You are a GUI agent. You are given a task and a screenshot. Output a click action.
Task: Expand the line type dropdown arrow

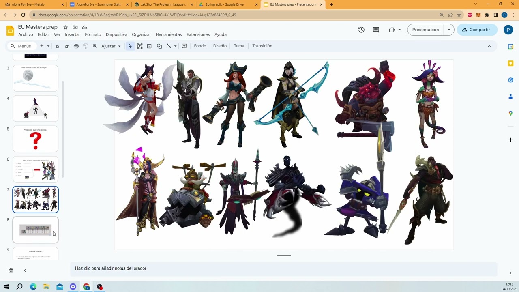175,46
